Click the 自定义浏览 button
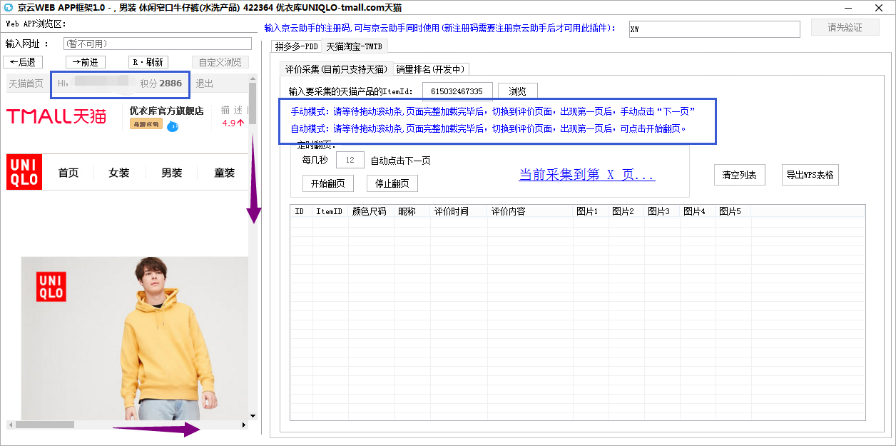The width and height of the screenshot is (896, 446). click(x=220, y=62)
